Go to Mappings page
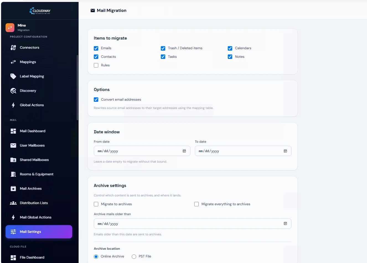 pyautogui.click(x=39, y=62)
